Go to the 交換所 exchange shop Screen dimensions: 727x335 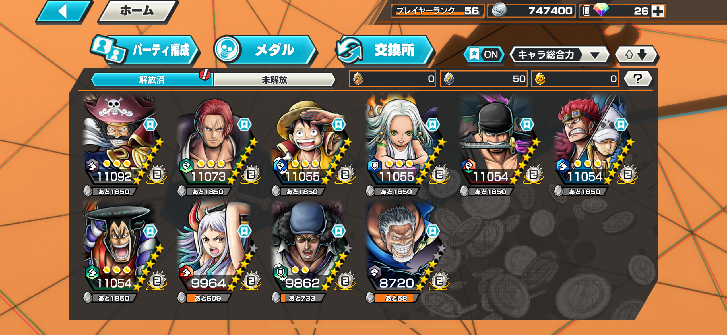point(384,50)
